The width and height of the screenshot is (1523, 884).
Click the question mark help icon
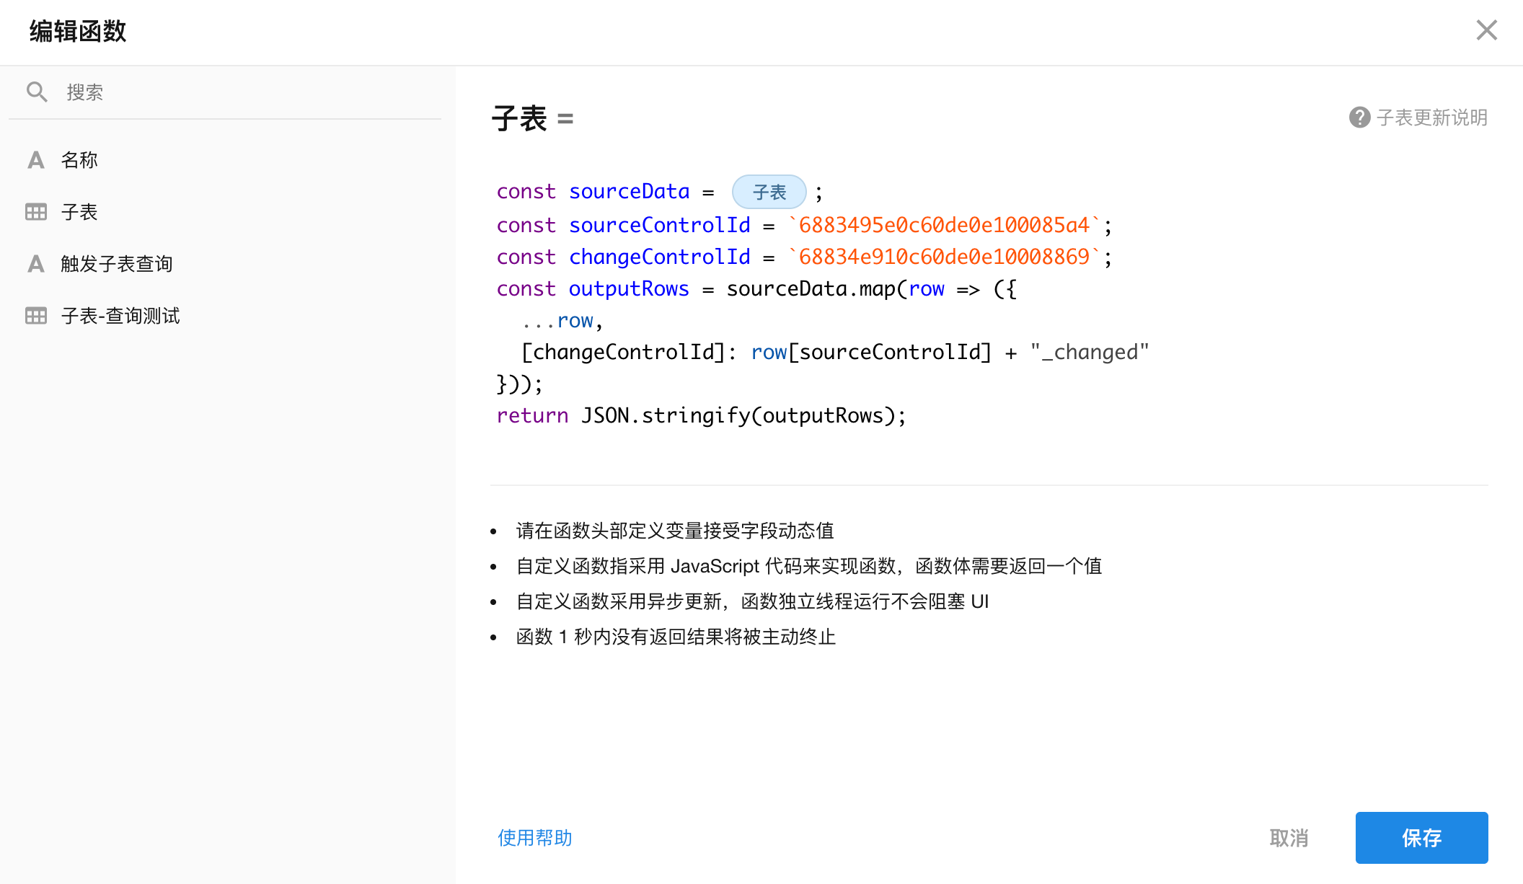coord(1359,118)
